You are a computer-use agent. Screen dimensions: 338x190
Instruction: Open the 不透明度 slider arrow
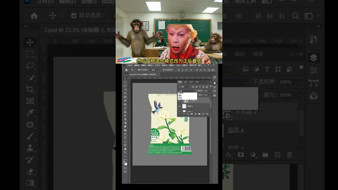tap(210, 91)
